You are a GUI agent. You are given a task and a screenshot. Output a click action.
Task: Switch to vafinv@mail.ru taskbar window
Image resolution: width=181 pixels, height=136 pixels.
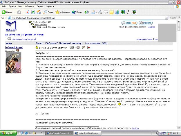pos(88,133)
